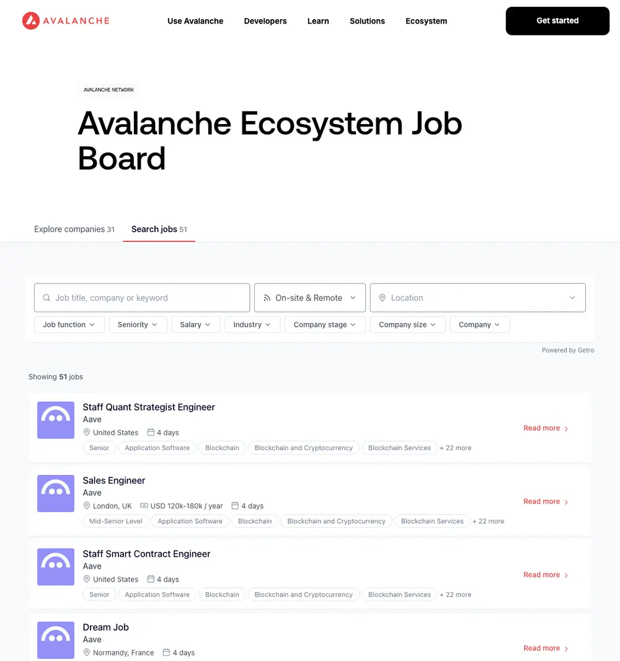Click calendar icon on Sales Engineer row
620x661 pixels.
(x=235, y=505)
